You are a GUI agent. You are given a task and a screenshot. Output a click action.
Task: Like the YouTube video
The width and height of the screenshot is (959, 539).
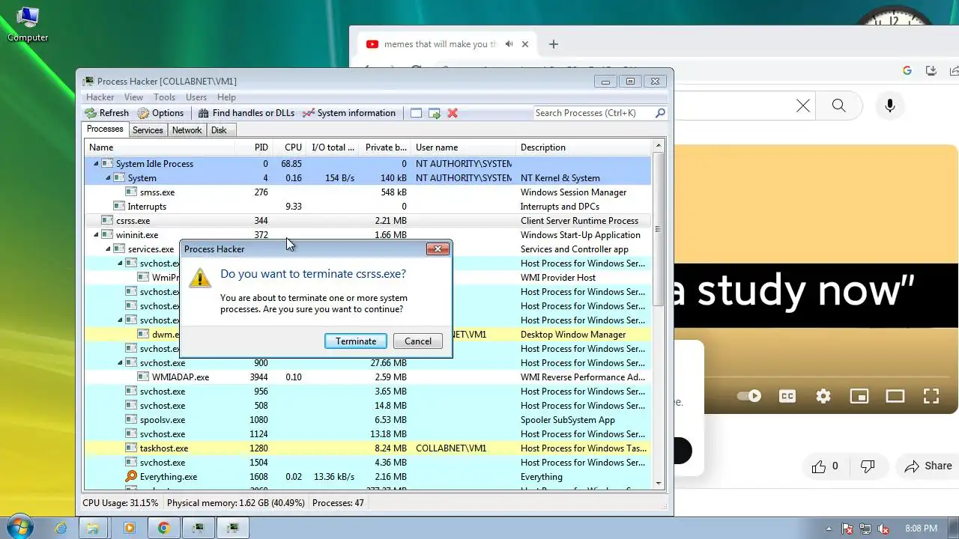click(826, 466)
